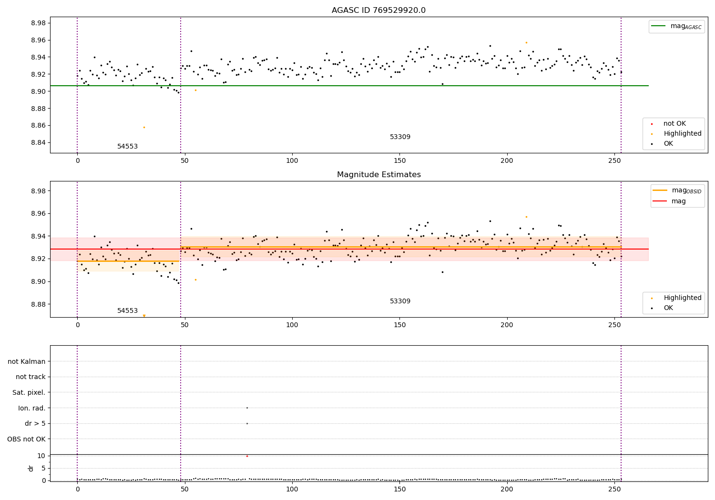Click obsid label 53309 in the top plot
The width and height of the screenshot is (715, 500).
pyautogui.click(x=400, y=137)
